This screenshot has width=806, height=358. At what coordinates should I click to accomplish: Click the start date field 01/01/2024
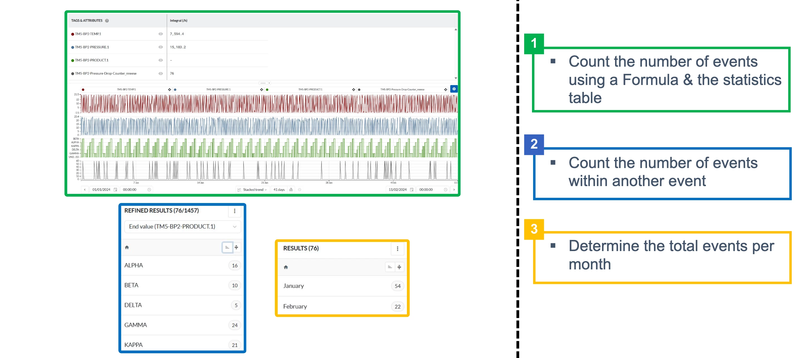[x=101, y=189]
